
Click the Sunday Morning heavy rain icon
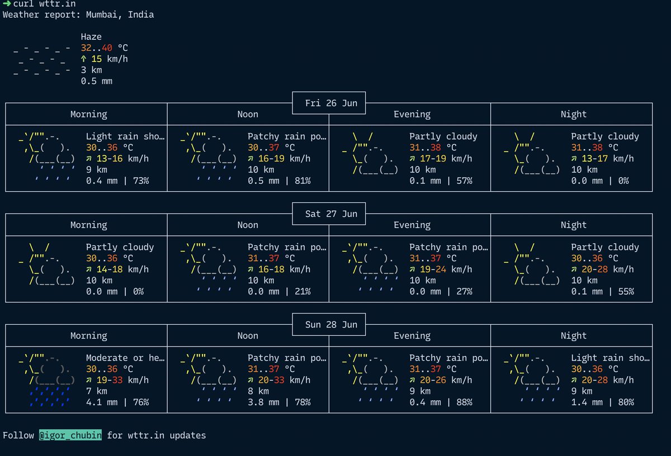click(x=47, y=379)
